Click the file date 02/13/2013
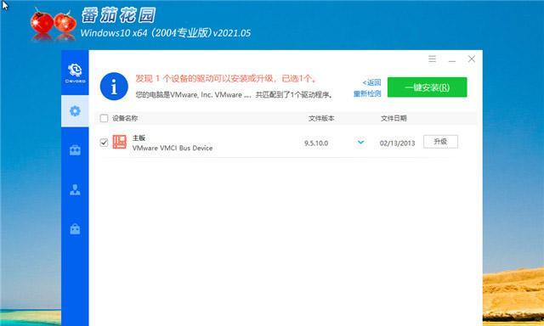 click(x=397, y=143)
